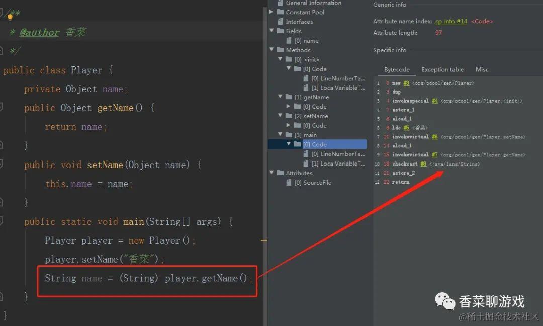The height and width of the screenshot is (326, 543).
Task: Select the [0] SourceFile attribute item
Action: (x=313, y=183)
